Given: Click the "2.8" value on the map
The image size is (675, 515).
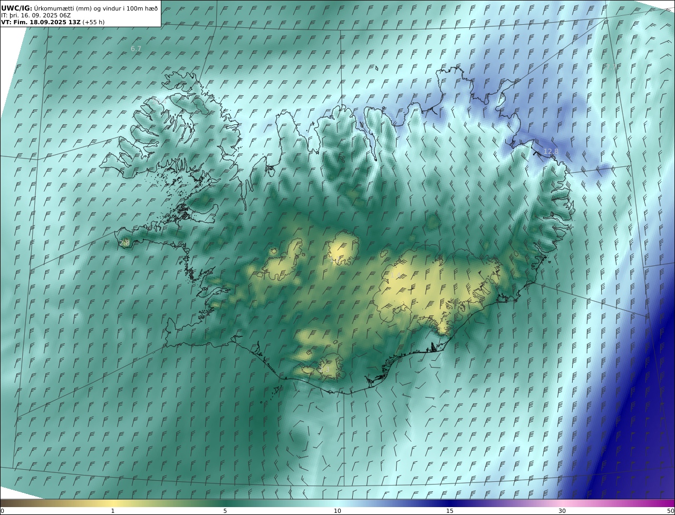Looking at the screenshot, I should 124,243.
